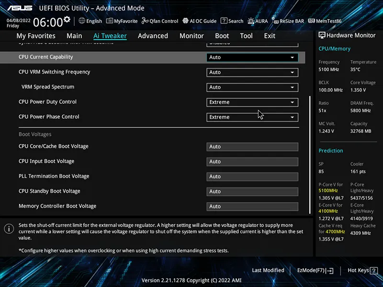Click the 1.350 V Core Voltage value
Image resolution: width=383 pixels, height=287 pixels.
[x=358, y=90]
